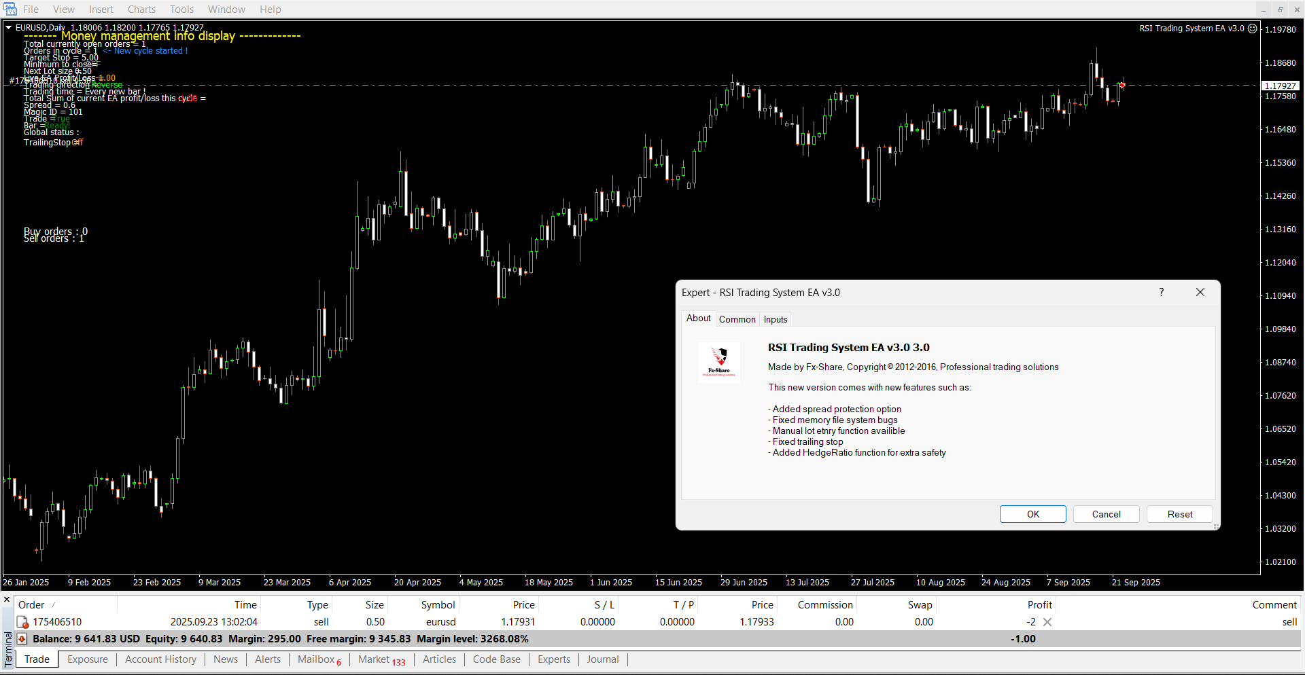
Task: Sort orders by the Order column header
Action: point(32,604)
